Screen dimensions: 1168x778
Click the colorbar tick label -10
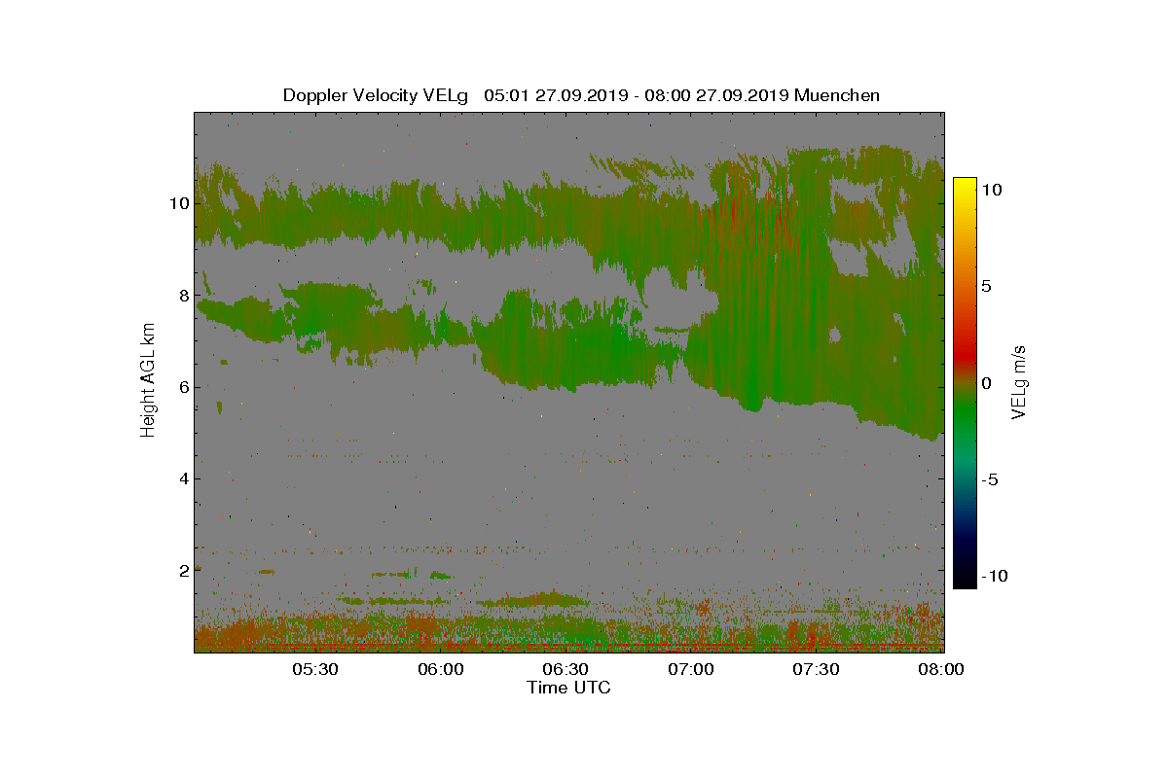993,576
